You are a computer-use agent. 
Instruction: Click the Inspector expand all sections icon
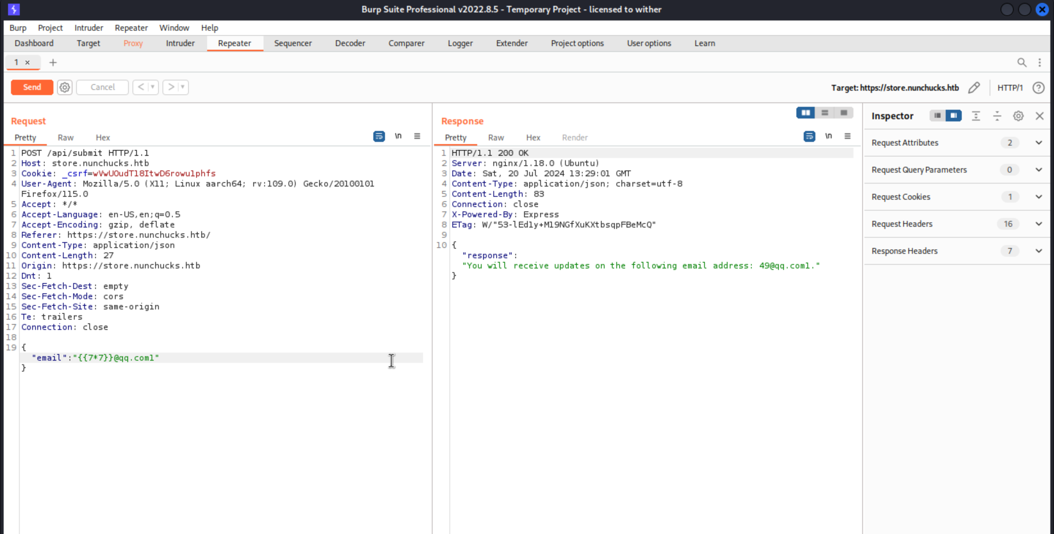pyautogui.click(x=976, y=116)
